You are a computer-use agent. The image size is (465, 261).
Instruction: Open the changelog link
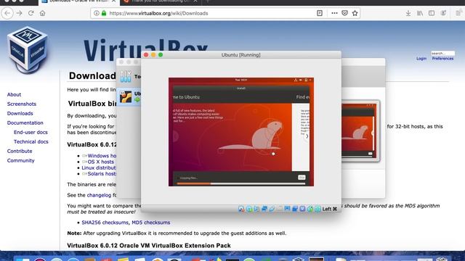(99, 195)
